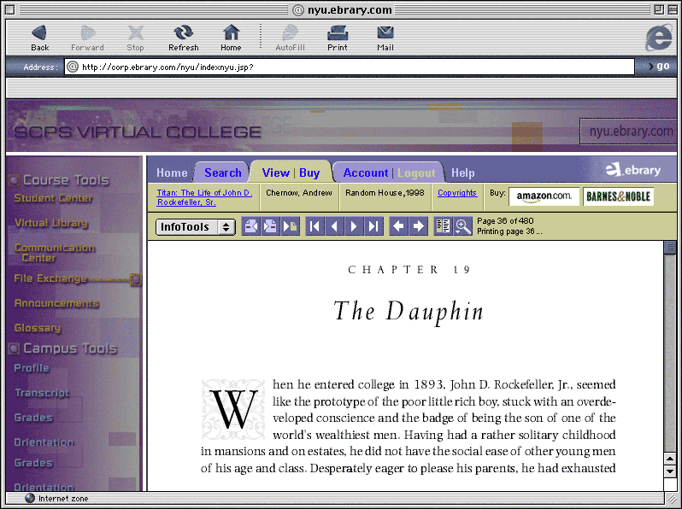682x509 pixels.
Task: Click the Print icon in browser toolbar
Action: point(338,38)
